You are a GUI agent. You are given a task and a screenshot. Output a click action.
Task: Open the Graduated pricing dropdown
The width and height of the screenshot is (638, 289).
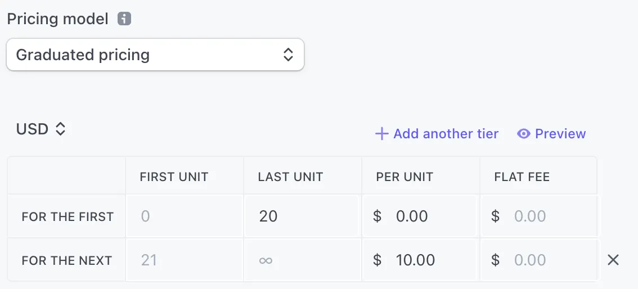155,55
